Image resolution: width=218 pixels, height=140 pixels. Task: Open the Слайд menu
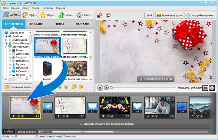coord(35,7)
